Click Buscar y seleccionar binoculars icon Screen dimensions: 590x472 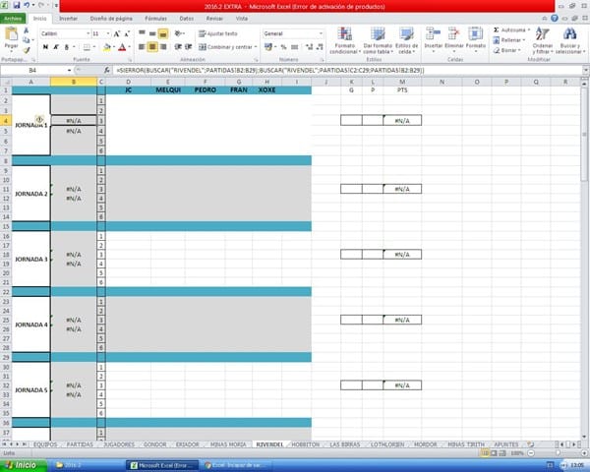[570, 34]
